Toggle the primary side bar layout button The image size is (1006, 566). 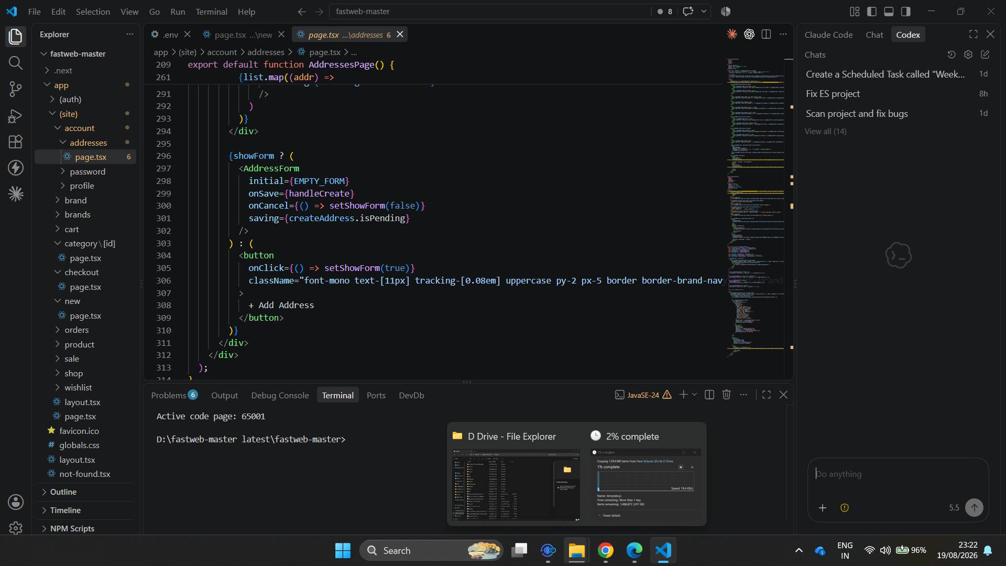872,12
